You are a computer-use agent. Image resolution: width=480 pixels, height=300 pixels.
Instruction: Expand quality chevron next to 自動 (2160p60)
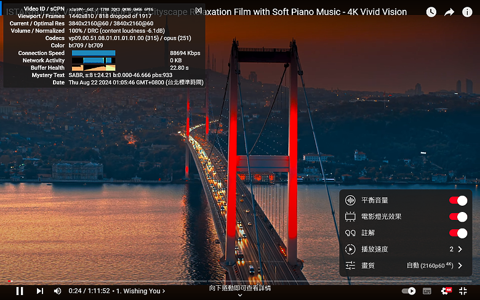[460, 266]
